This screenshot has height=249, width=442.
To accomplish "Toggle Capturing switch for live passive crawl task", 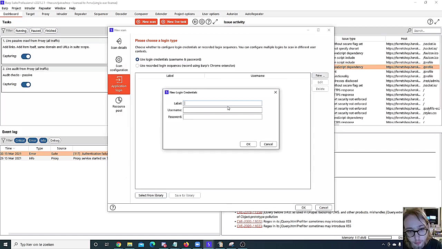I will coord(26,56).
